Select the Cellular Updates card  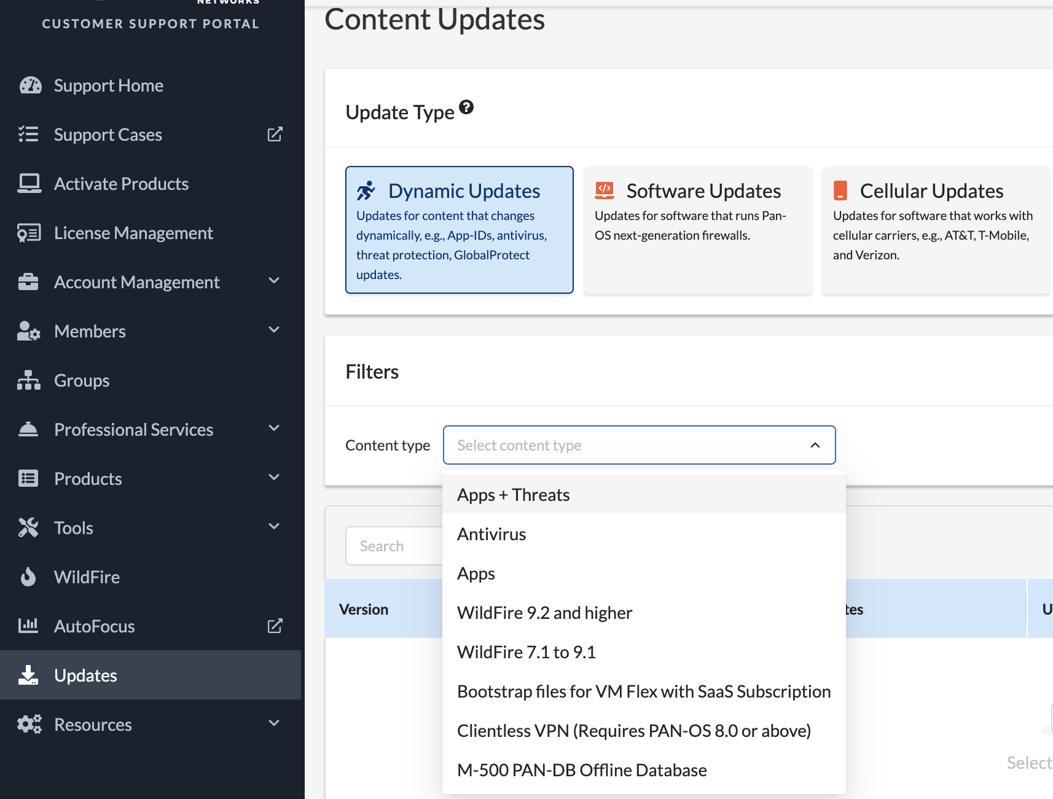pyautogui.click(x=936, y=229)
